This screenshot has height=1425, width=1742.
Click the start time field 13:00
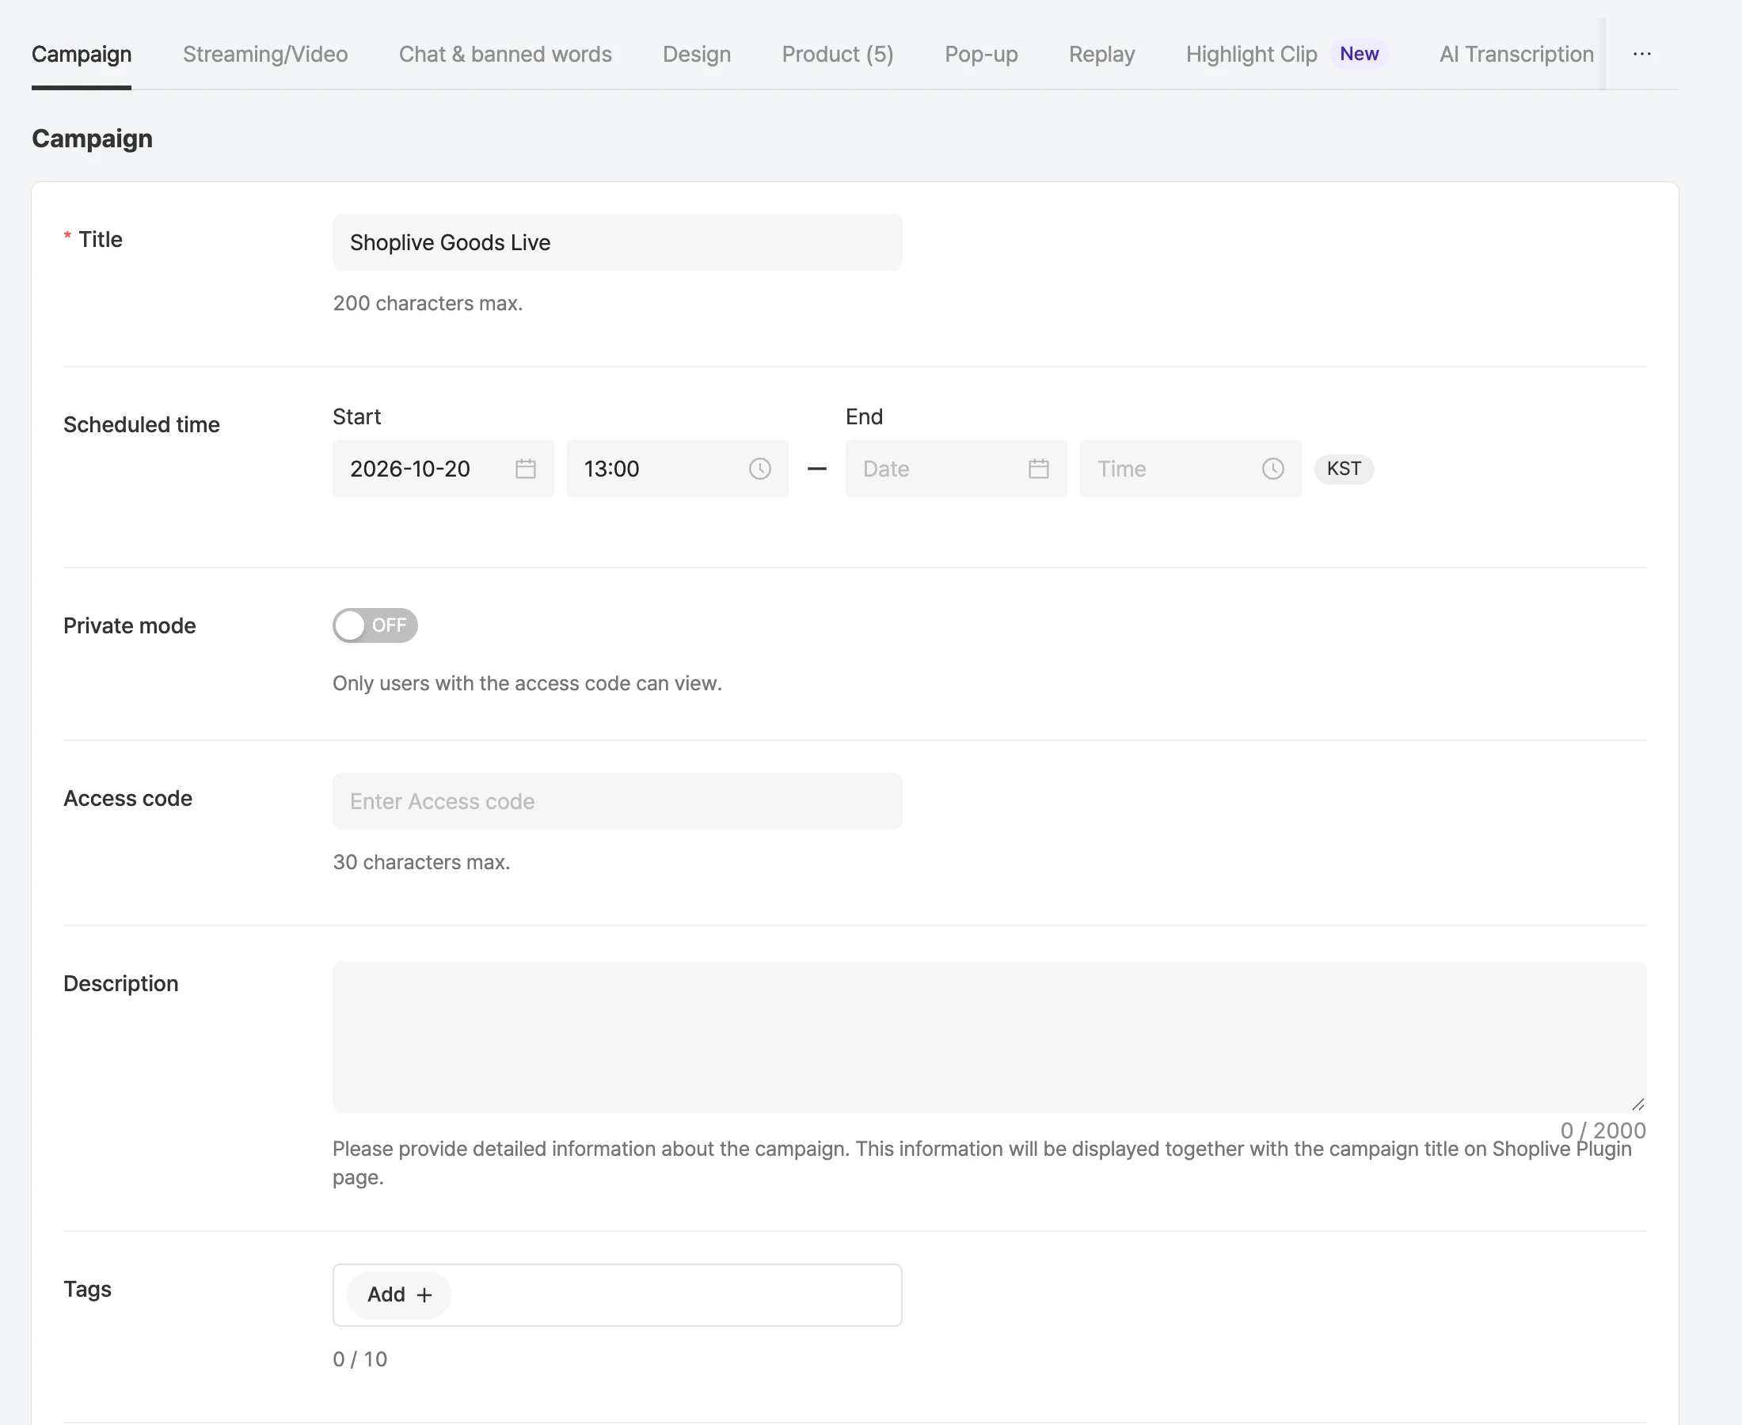pyautogui.click(x=677, y=469)
